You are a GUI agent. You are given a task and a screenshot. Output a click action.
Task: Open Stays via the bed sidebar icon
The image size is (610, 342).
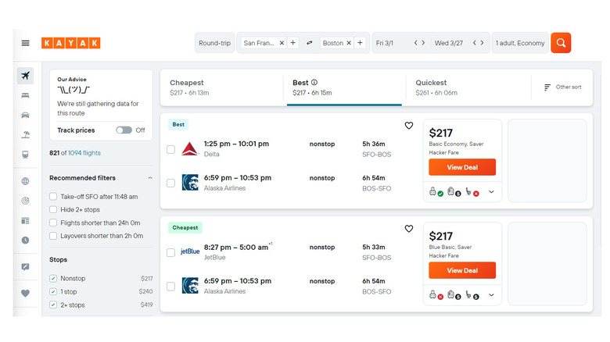26,95
